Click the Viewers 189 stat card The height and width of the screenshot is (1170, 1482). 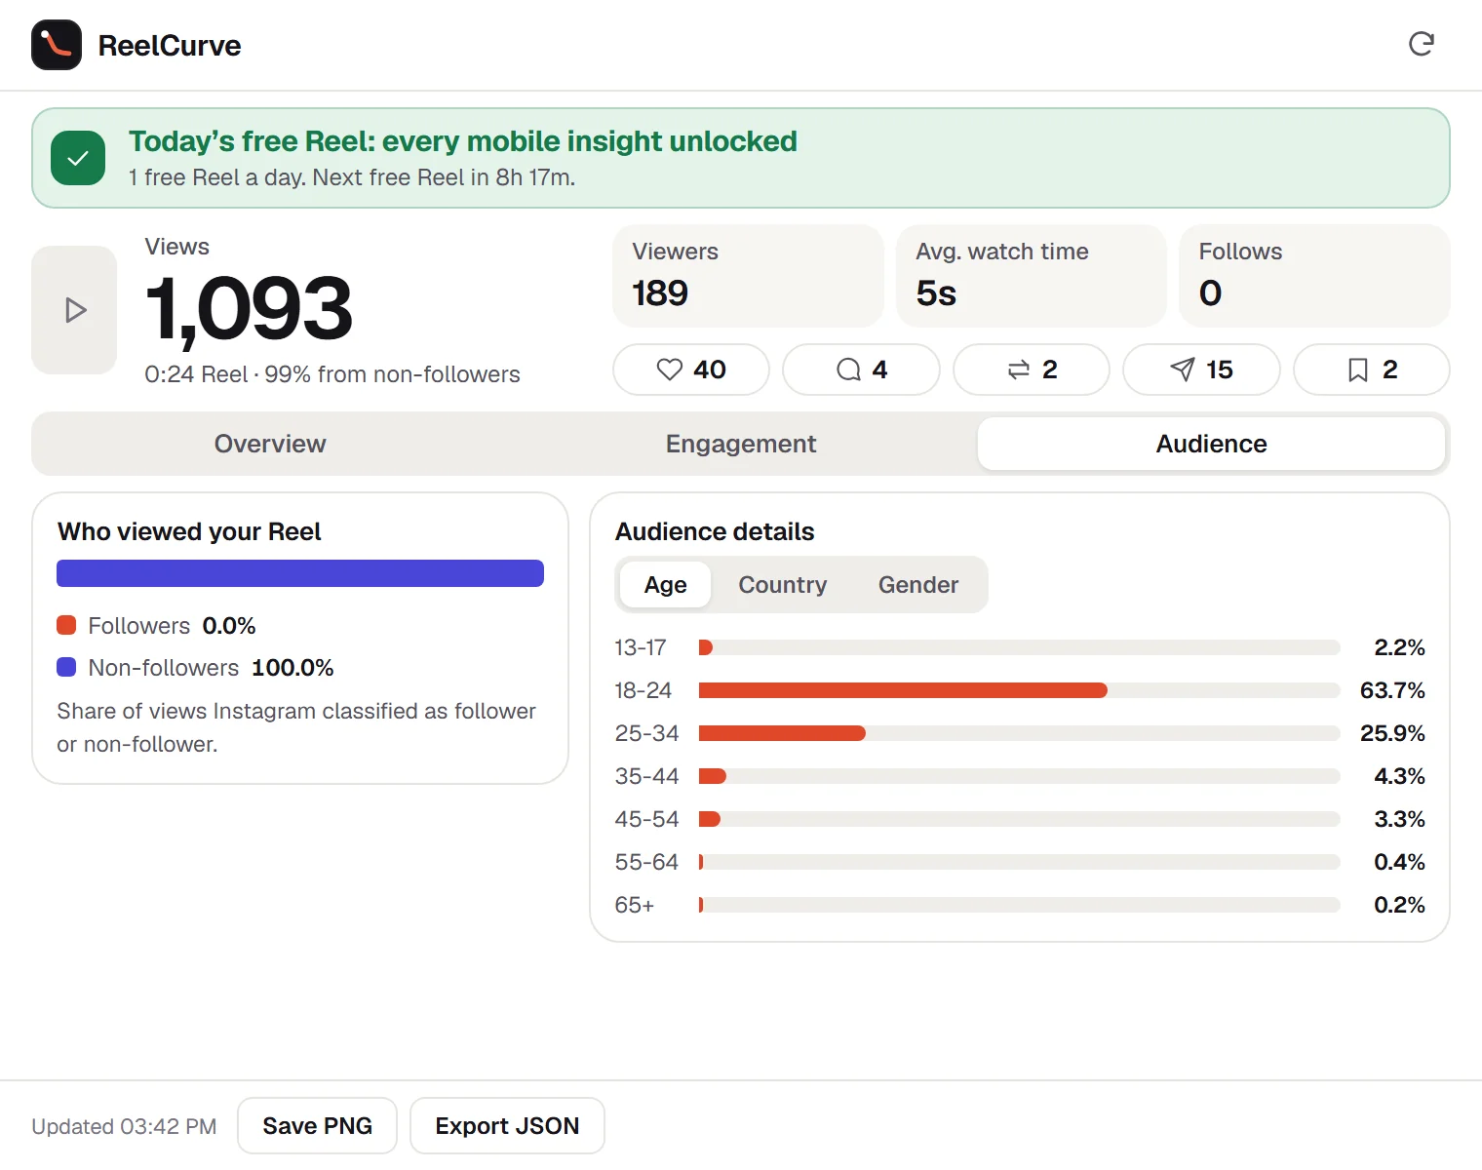(x=748, y=276)
